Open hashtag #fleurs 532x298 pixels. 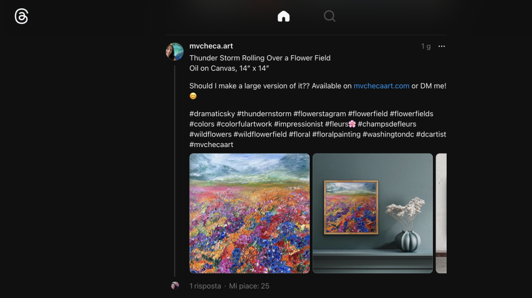[x=340, y=124]
